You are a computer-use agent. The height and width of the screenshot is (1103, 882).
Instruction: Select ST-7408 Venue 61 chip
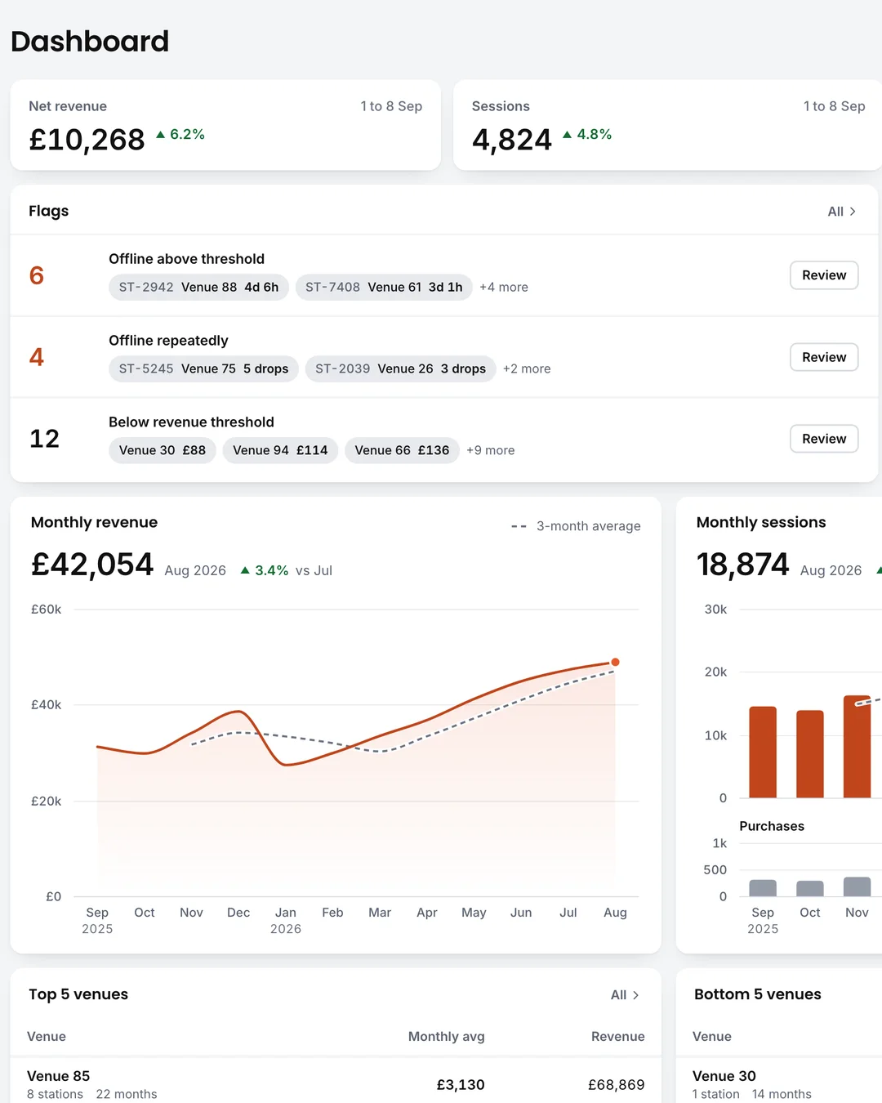click(x=384, y=287)
